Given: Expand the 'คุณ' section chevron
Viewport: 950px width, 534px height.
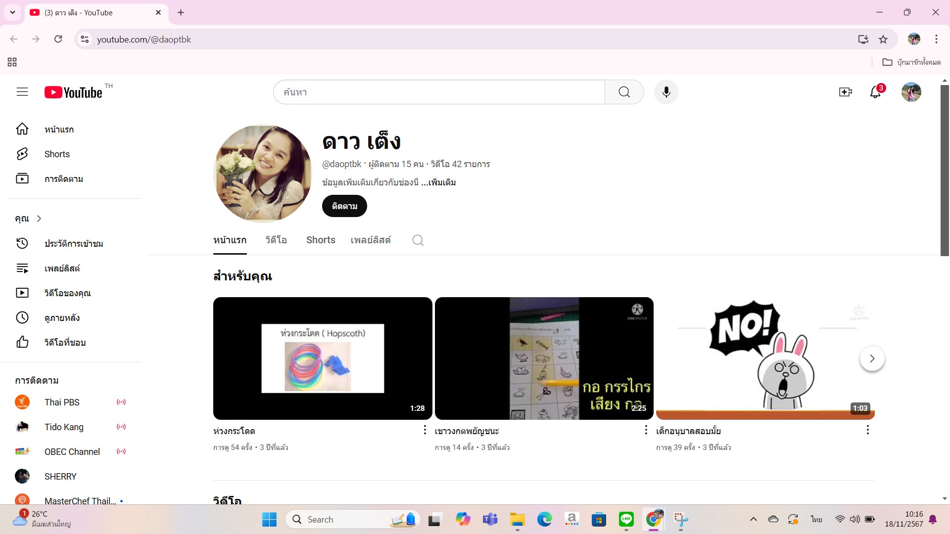Looking at the screenshot, I should [x=39, y=219].
